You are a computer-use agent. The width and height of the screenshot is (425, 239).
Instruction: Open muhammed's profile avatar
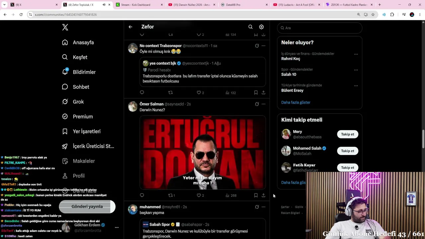(133, 209)
